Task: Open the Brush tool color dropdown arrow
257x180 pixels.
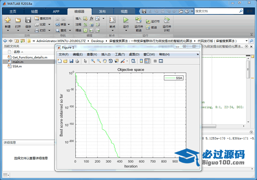Action: (x=127, y=61)
